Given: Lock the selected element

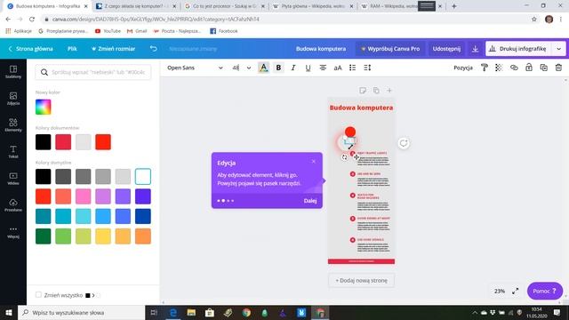Looking at the screenshot, I should [x=529, y=68].
